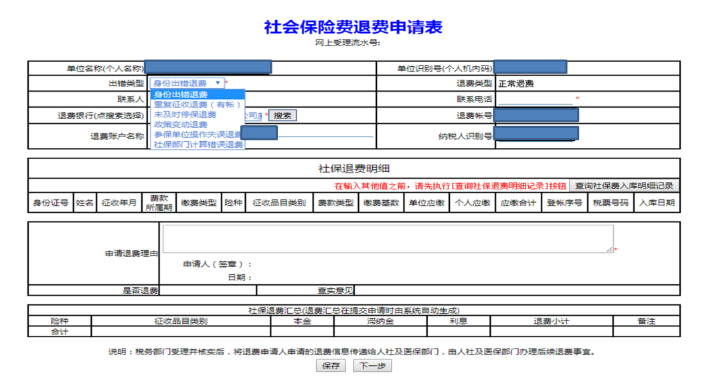Viewport: 723px width, 386px height.
Task: Click the 申请退费理由 label
Action: tap(131, 254)
